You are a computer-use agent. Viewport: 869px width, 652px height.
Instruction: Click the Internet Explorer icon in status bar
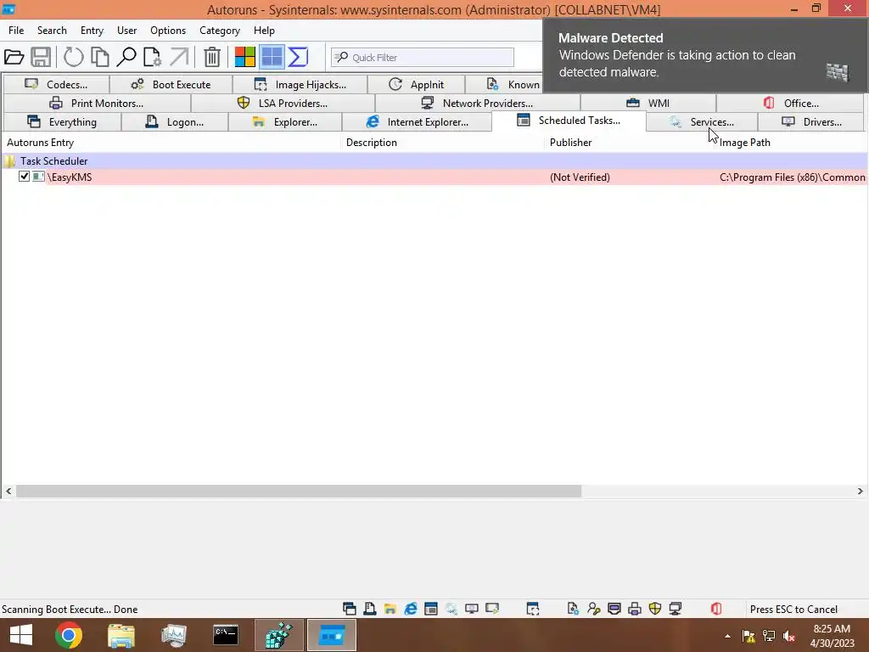pos(411,609)
